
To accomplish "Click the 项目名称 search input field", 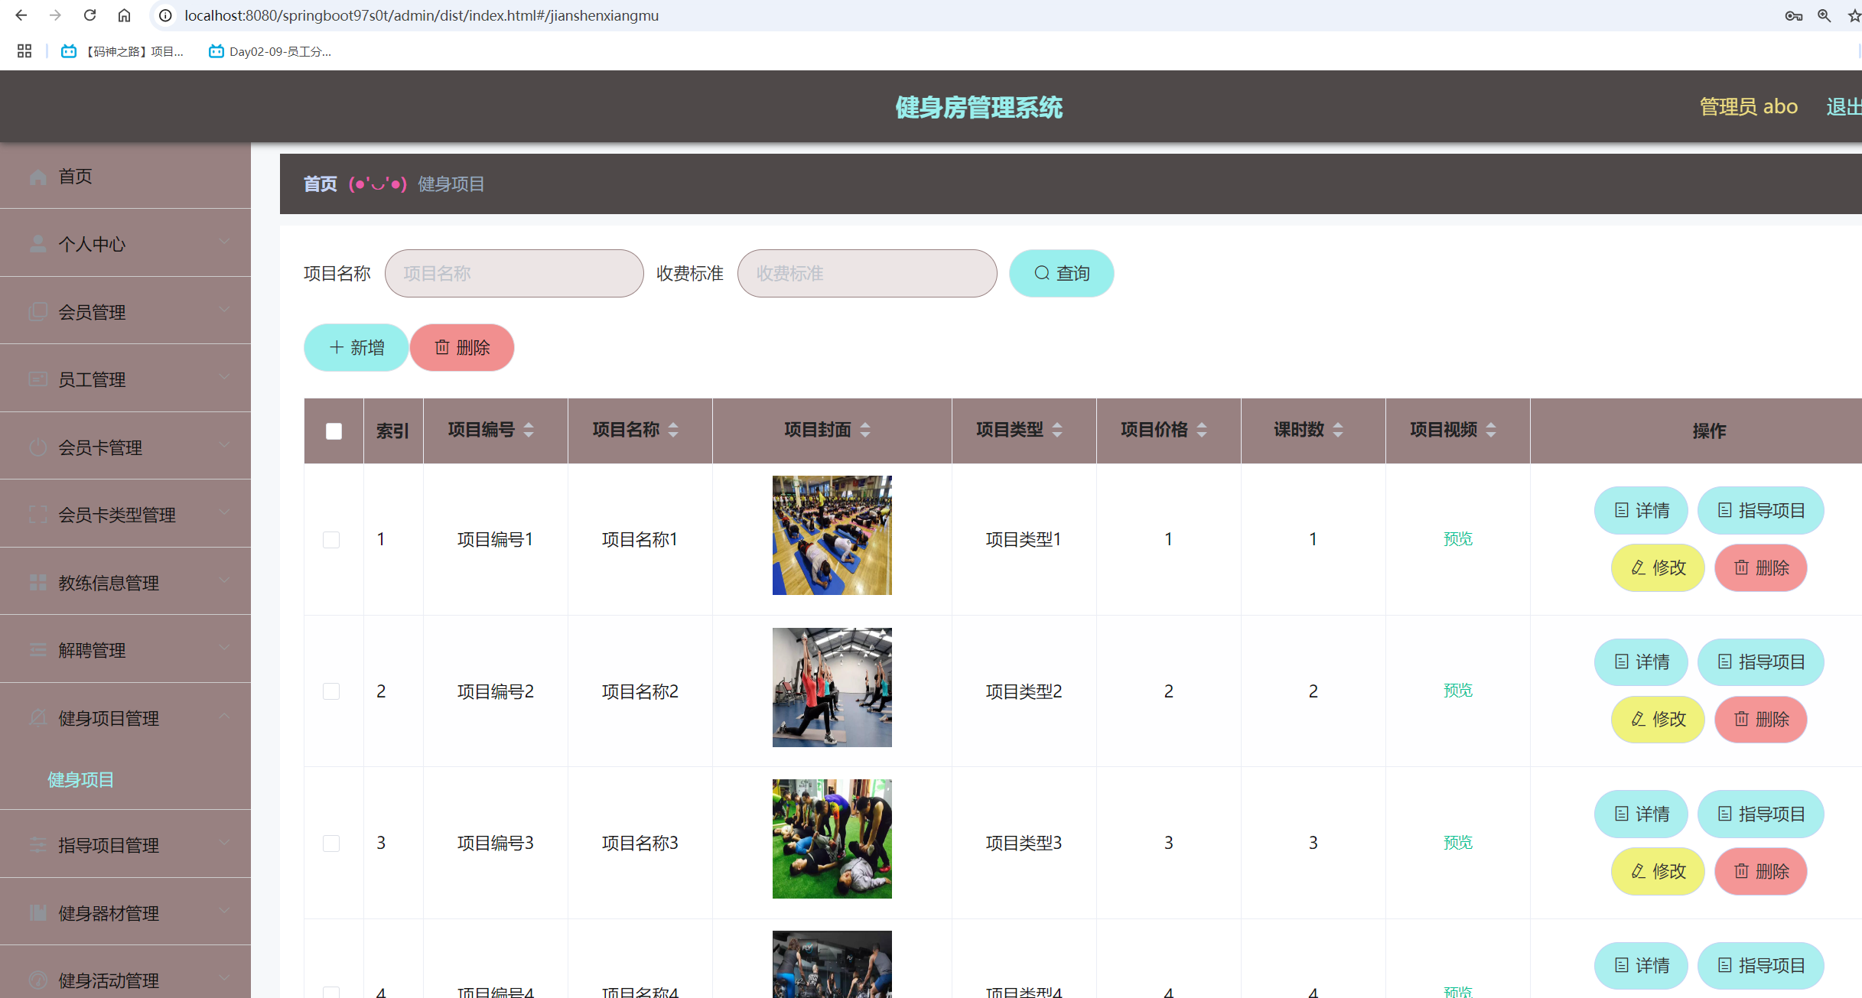I will click(x=514, y=274).
